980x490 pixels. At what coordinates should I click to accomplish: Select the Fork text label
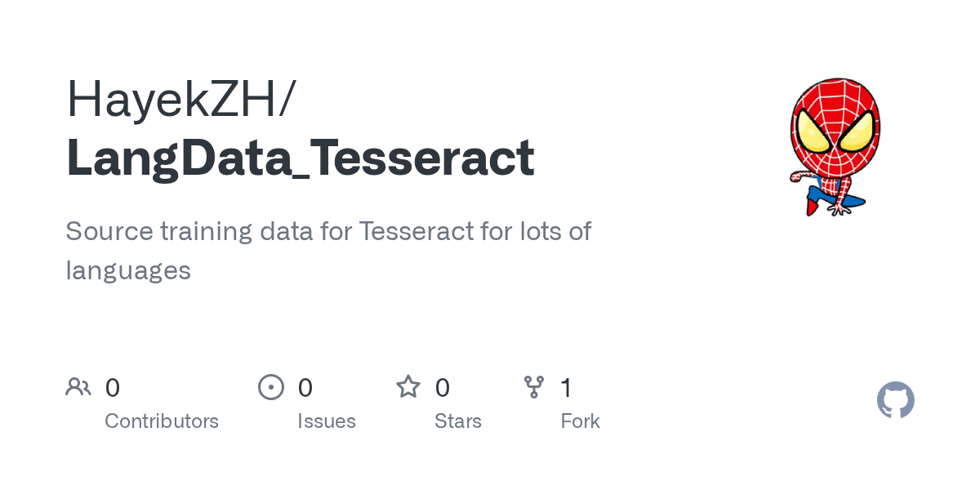click(x=580, y=421)
